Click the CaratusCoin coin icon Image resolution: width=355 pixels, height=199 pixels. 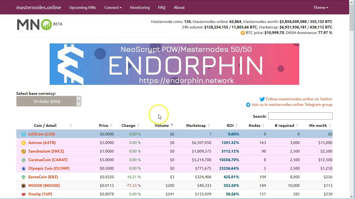click(24, 160)
